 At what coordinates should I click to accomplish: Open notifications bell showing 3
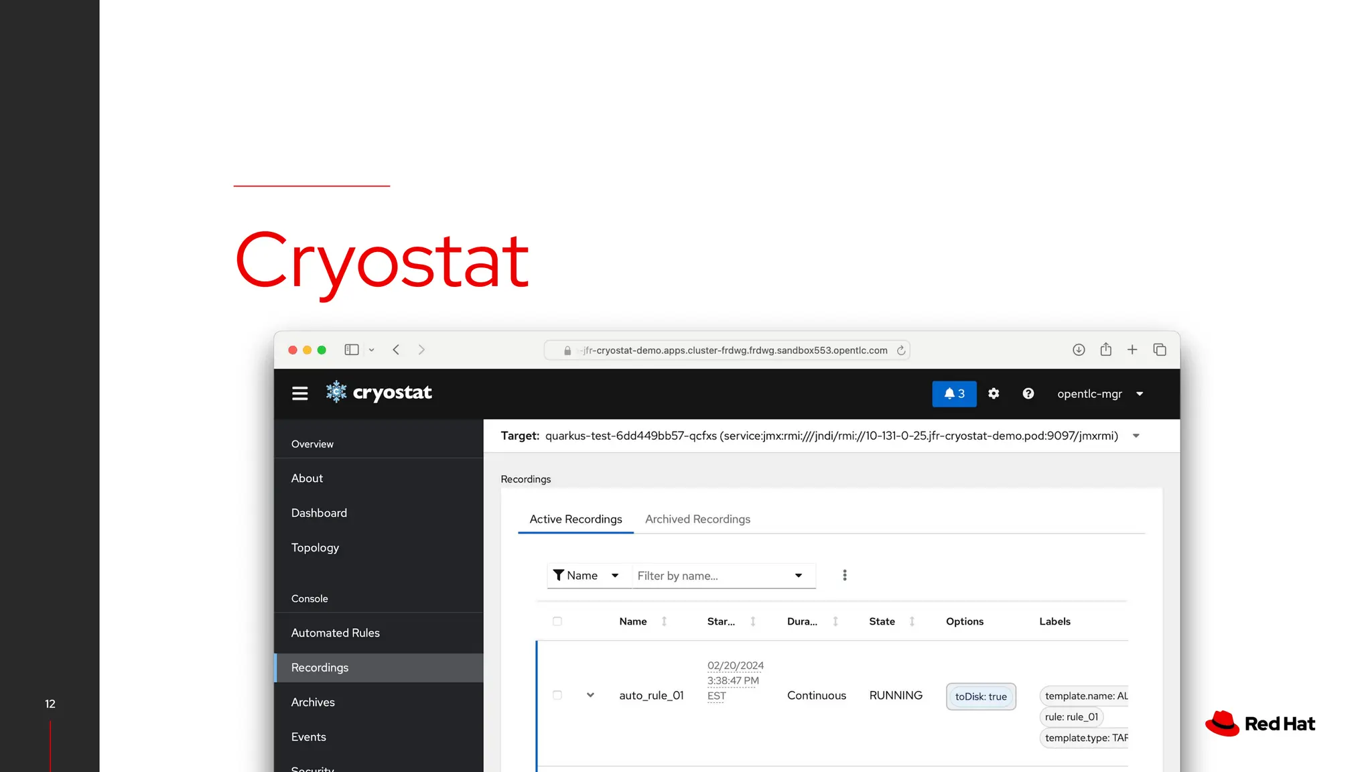coord(954,394)
